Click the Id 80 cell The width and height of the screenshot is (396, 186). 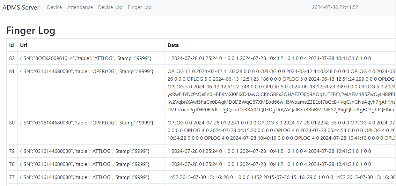click(x=12, y=123)
